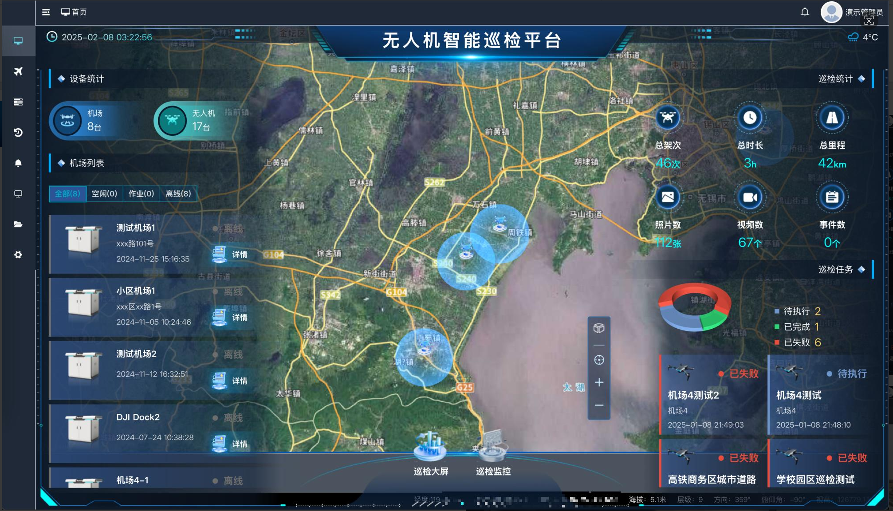Open the 机场4测试2 task card
Image resolution: width=893 pixels, height=511 pixels.
pos(712,395)
